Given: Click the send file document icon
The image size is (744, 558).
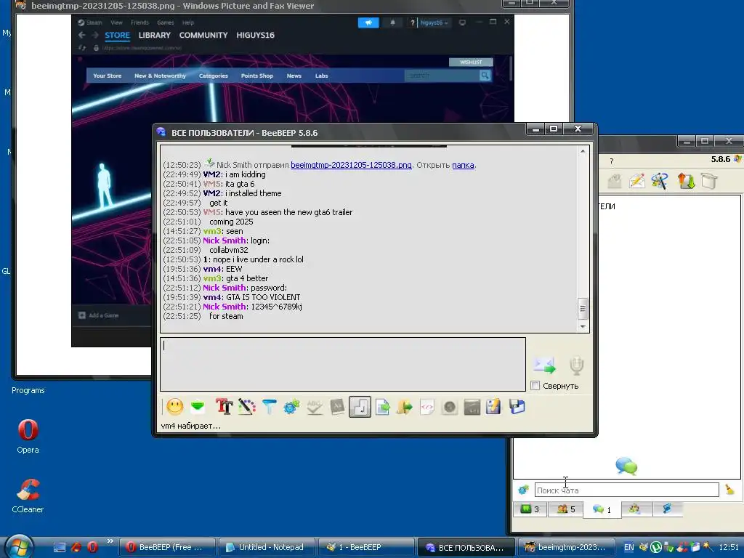Looking at the screenshot, I should [x=382, y=407].
